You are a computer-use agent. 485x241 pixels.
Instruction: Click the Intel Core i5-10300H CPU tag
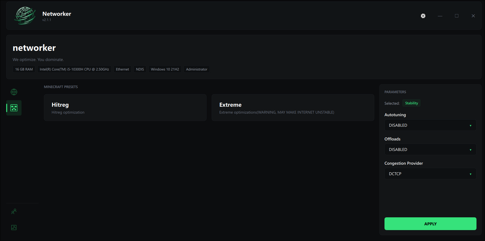click(74, 69)
